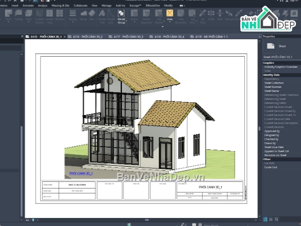Select the Ramp tool
301x226 pixels.
[x=83, y=16]
